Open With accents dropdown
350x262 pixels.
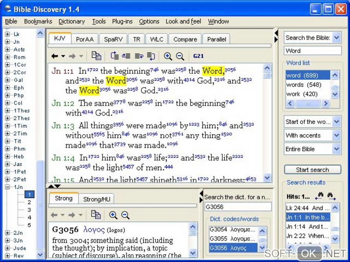[x=337, y=135]
